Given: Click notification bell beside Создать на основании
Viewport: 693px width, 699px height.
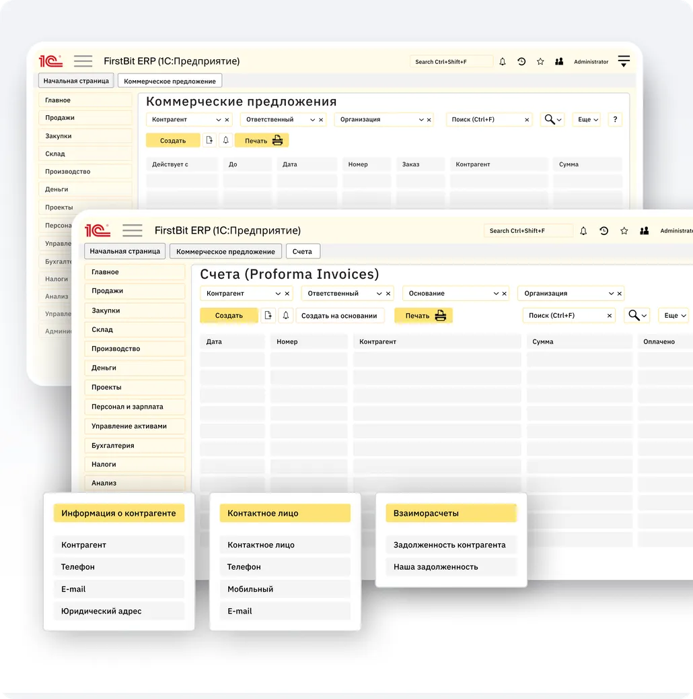Looking at the screenshot, I should pyautogui.click(x=286, y=315).
